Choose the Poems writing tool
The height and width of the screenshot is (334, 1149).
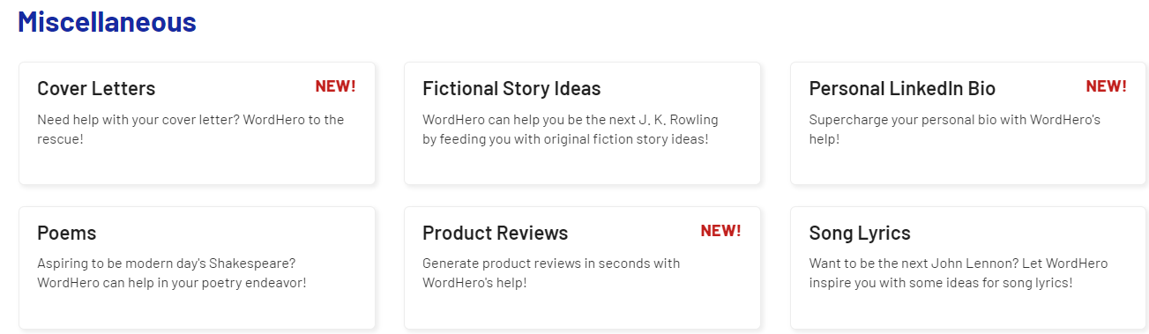[198, 268]
